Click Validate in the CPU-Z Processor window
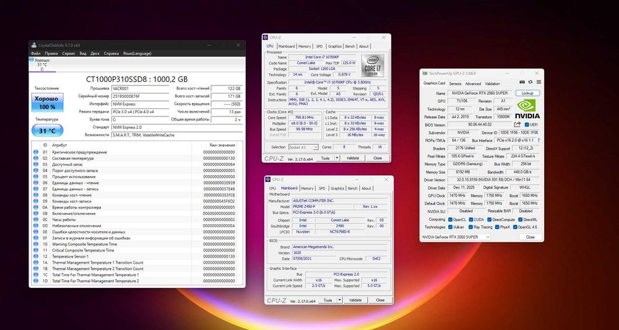This screenshot has height=330, width=619. [353, 158]
